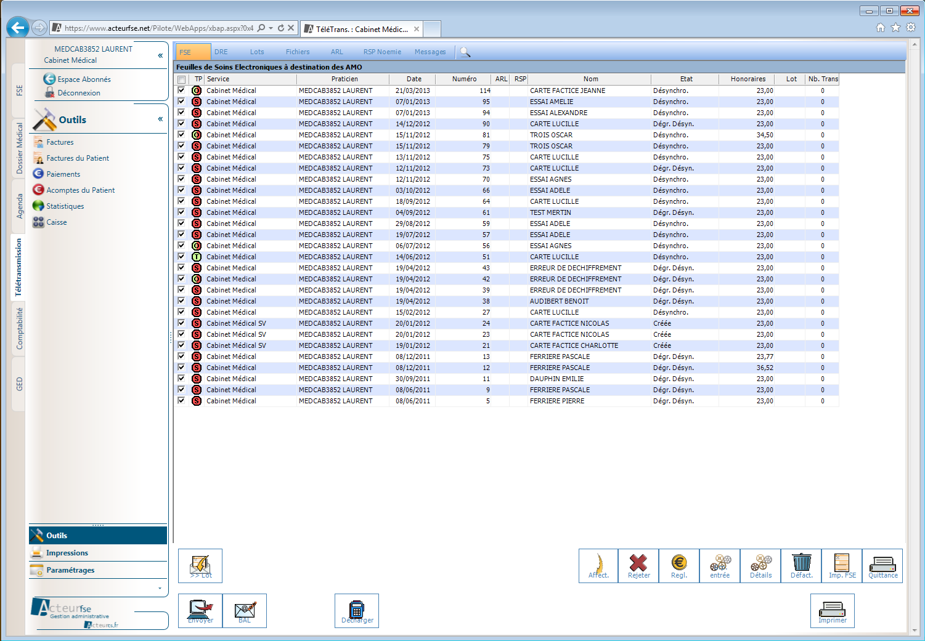This screenshot has height=641, width=925.
Task: Click the Déconnexion link
Action: coord(79,93)
